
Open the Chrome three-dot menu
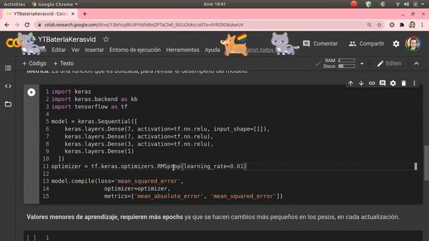pyautogui.click(x=422, y=25)
